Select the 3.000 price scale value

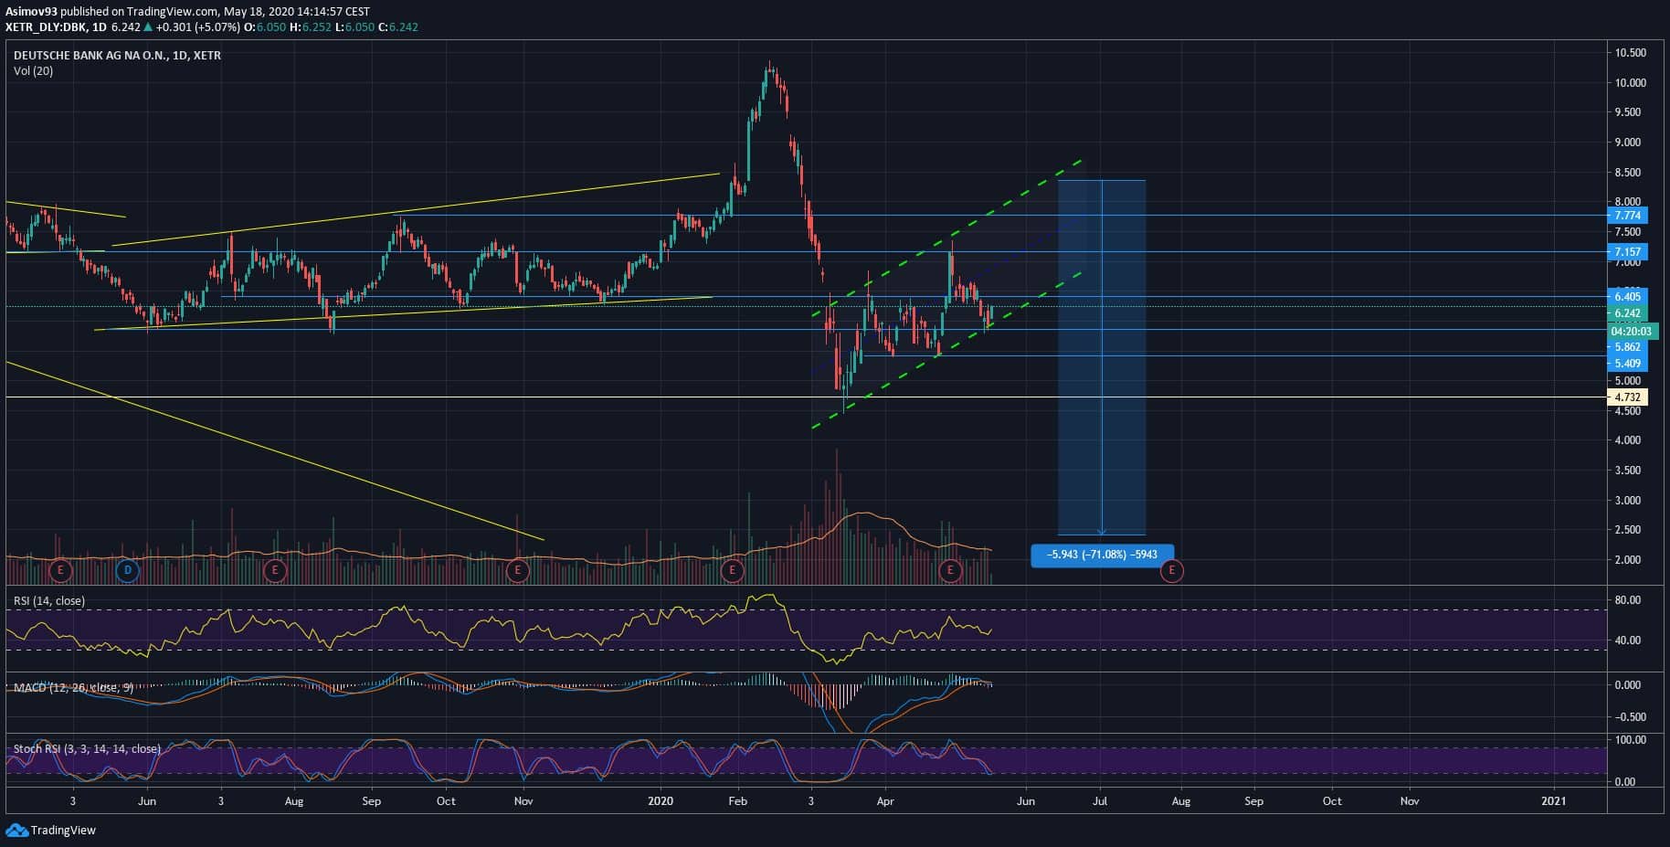(1630, 501)
